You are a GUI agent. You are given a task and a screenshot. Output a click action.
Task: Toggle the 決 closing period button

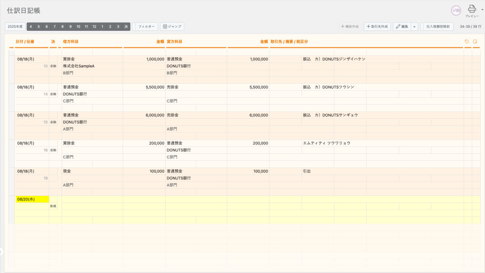[x=126, y=26]
